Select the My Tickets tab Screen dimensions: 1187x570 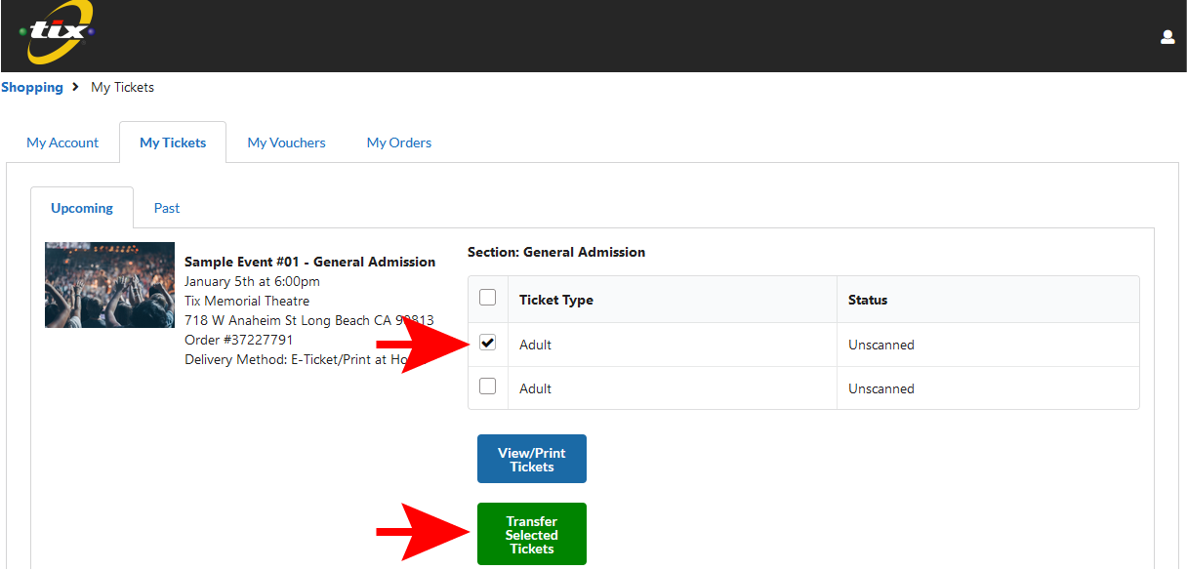click(173, 142)
